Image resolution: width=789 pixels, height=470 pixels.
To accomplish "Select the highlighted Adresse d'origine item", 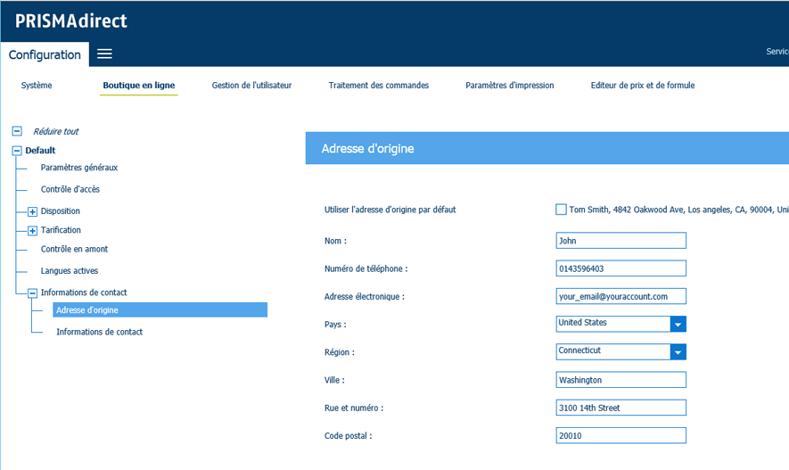I will click(x=160, y=310).
